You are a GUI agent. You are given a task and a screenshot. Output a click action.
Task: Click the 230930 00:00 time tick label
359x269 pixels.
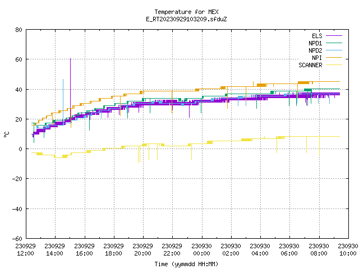(202, 250)
